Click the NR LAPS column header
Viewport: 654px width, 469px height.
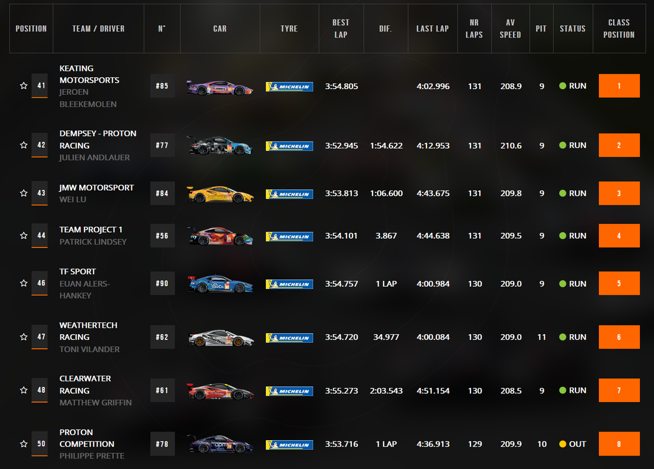coord(475,28)
